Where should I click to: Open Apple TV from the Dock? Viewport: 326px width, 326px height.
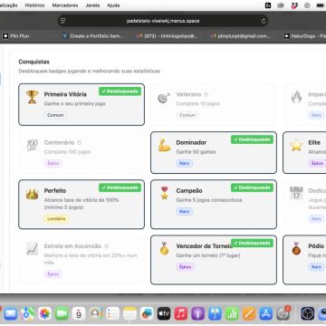pyautogui.click(x=164, y=314)
